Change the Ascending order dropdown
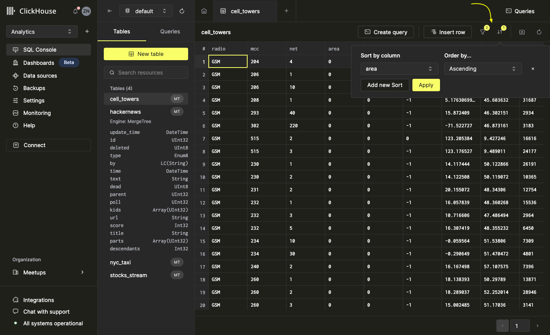The height and width of the screenshot is (335, 550). click(482, 69)
